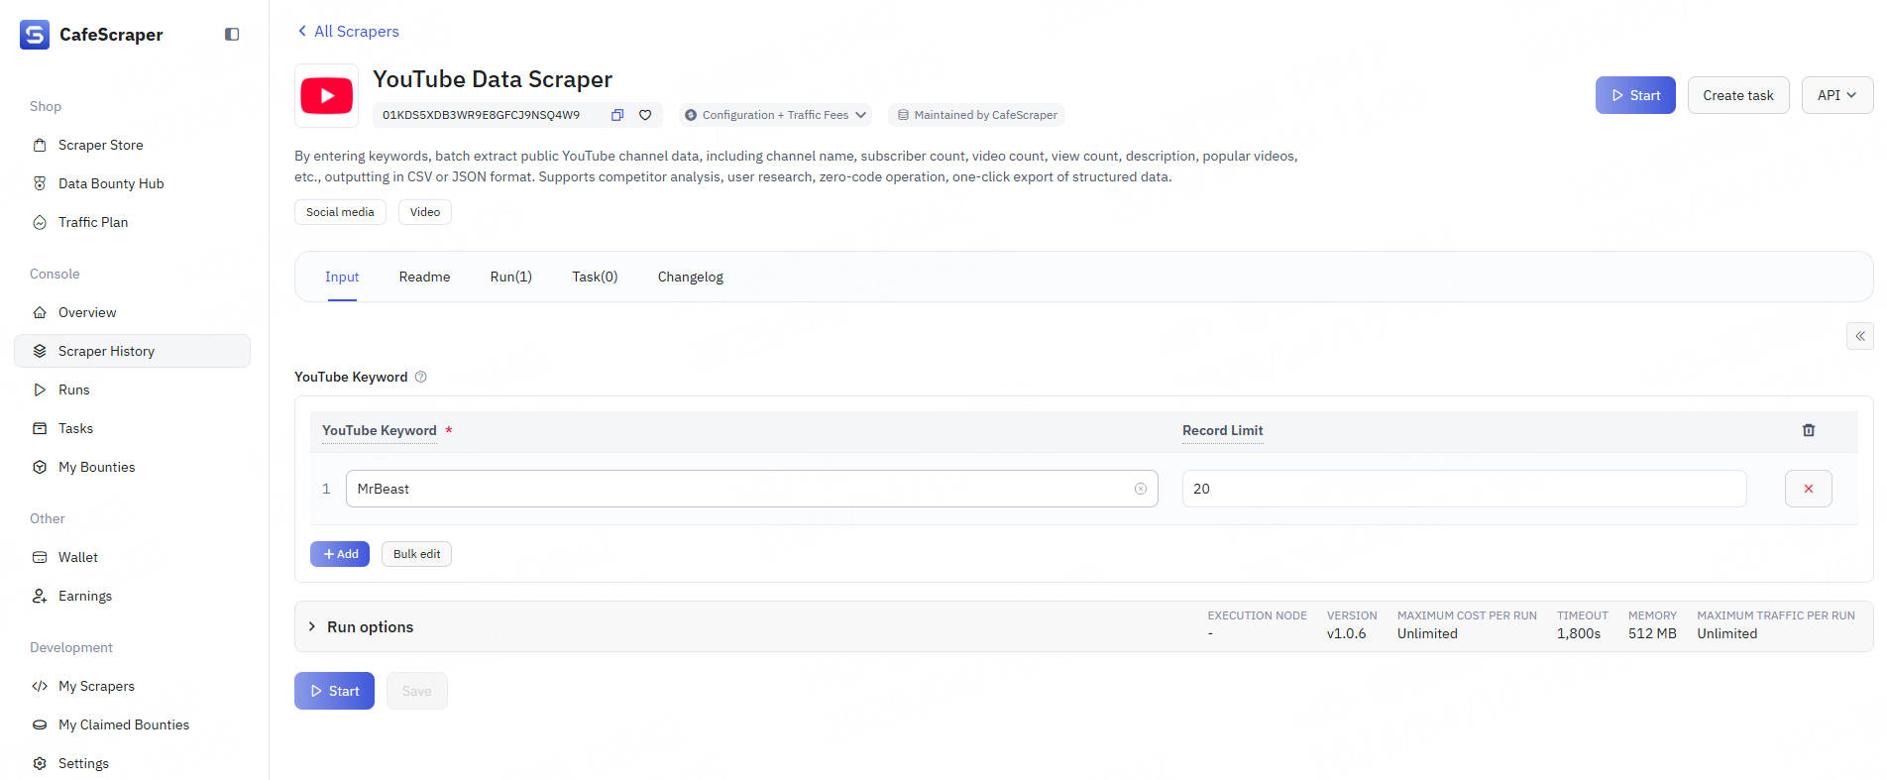Switch to the Readme tab

tap(424, 277)
